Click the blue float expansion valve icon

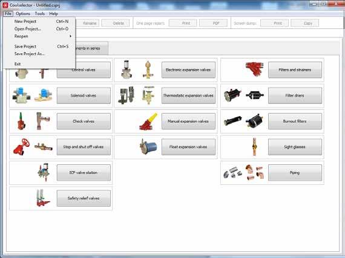click(x=148, y=146)
